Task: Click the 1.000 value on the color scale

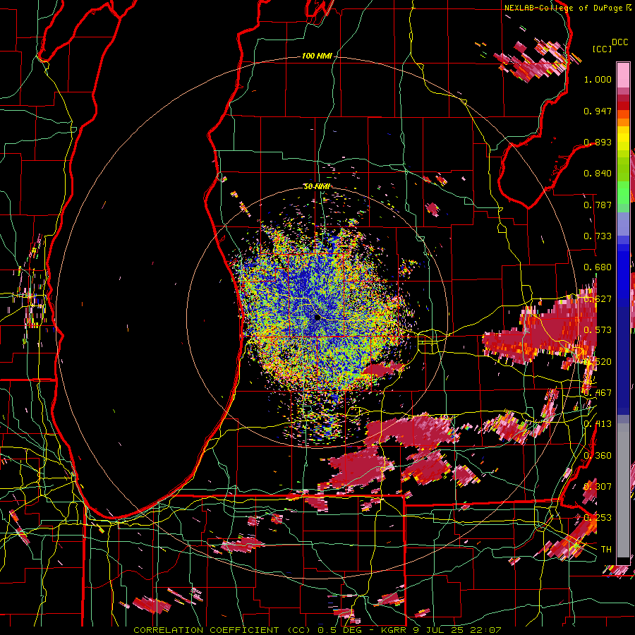Action: coord(598,79)
